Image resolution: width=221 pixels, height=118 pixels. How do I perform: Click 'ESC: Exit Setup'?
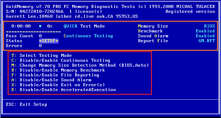pyautogui.click(x=27, y=105)
